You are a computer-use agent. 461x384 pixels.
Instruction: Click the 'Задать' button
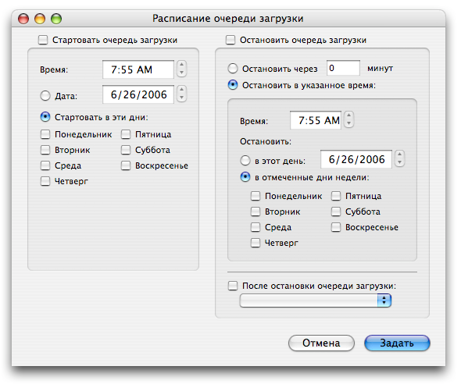coord(397,343)
